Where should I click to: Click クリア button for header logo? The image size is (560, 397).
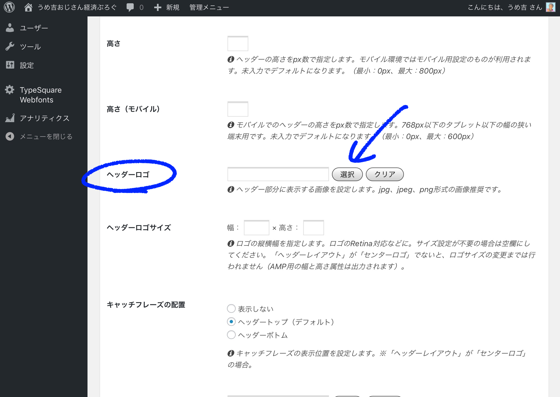[384, 174]
